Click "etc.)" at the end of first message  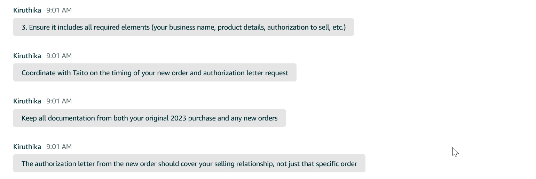339,27
